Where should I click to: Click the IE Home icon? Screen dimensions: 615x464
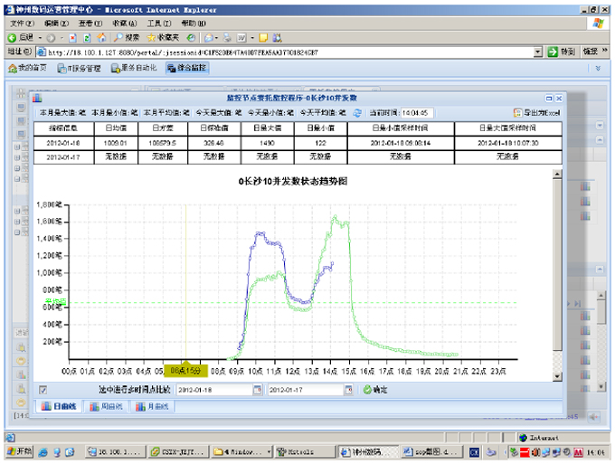click(x=101, y=38)
